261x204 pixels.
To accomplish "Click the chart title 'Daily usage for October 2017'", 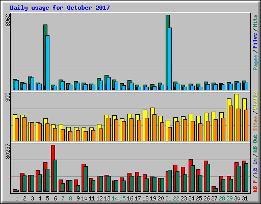I will [x=60, y=8].
